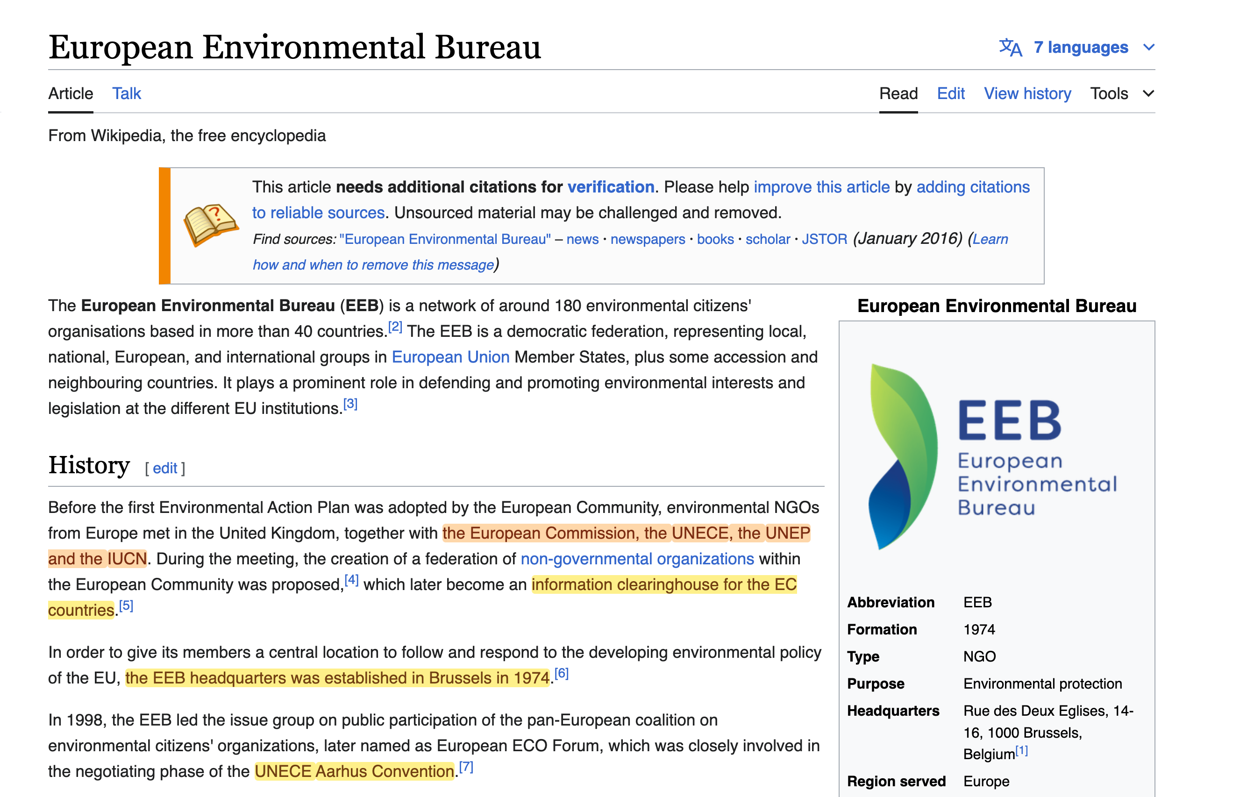Image resolution: width=1240 pixels, height=797 pixels.
Task: Click the question-mark book citation icon
Action: [x=211, y=225]
